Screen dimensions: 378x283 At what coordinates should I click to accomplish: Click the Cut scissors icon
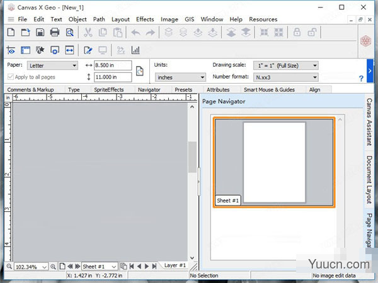tap(88, 32)
